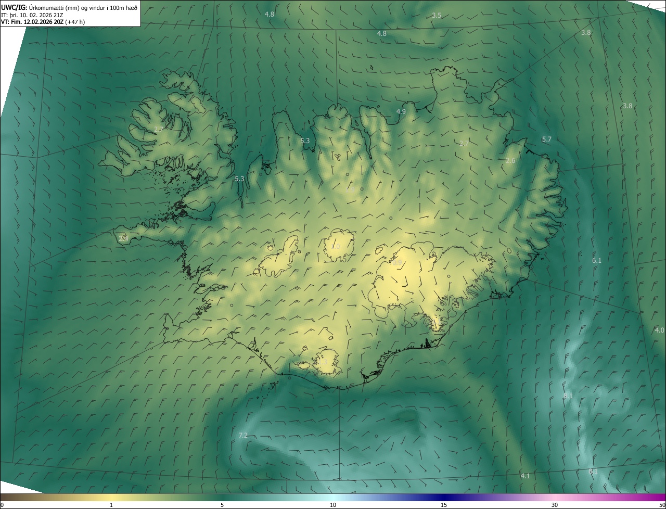The image size is (666, 509).
Task: Click the 30 tick on the color scale
Action: [x=555, y=505]
